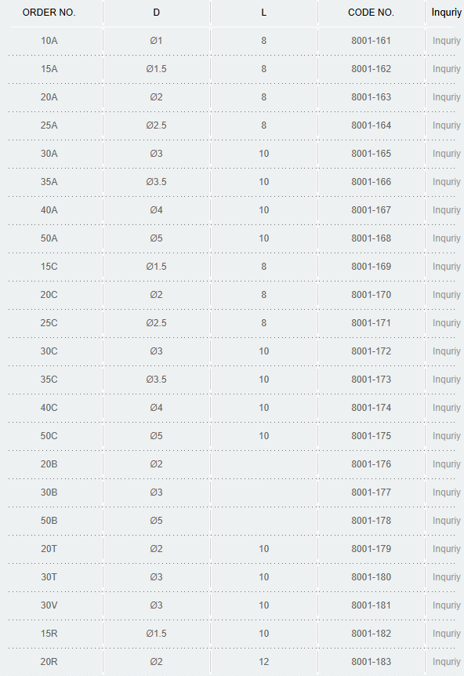This screenshot has height=676, width=464.
Task: Click the L column header
Action: coord(263,13)
